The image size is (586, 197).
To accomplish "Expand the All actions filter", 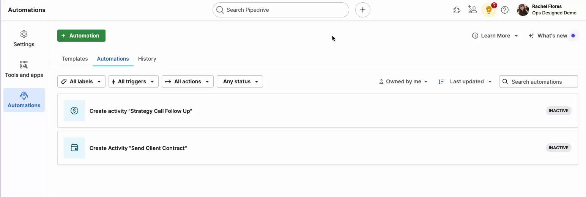I will tap(187, 81).
